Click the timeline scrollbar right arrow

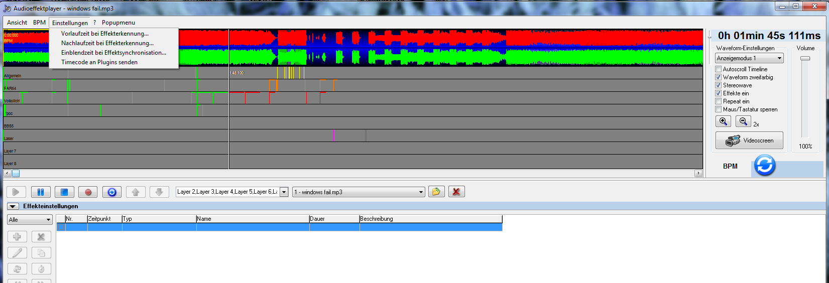(x=698, y=174)
